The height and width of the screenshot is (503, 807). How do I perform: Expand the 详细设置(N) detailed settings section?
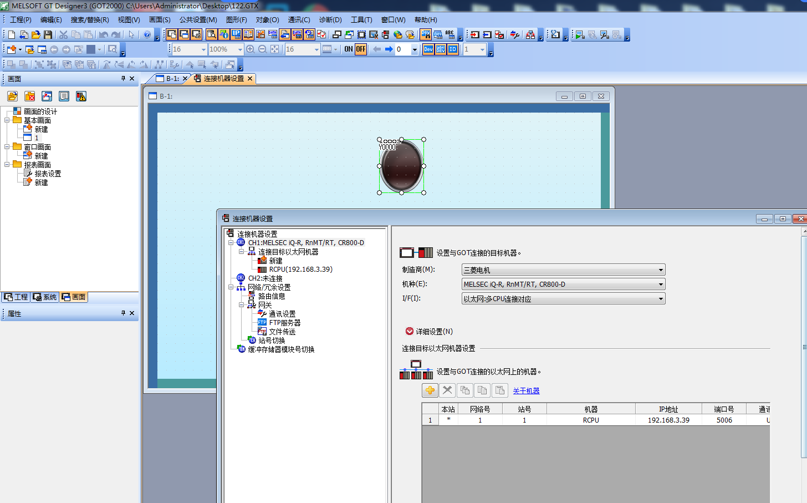tap(410, 331)
